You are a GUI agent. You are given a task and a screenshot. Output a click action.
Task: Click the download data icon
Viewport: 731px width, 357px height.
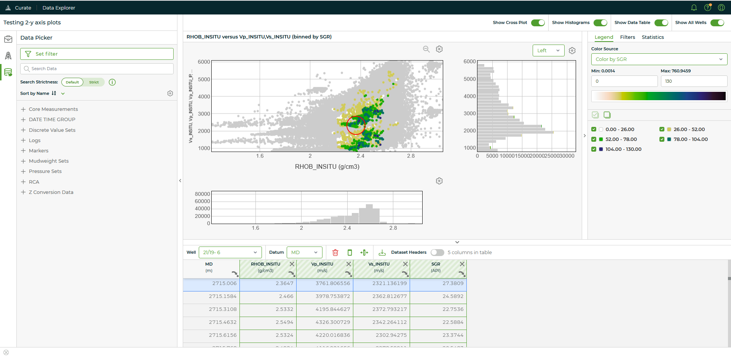click(382, 253)
